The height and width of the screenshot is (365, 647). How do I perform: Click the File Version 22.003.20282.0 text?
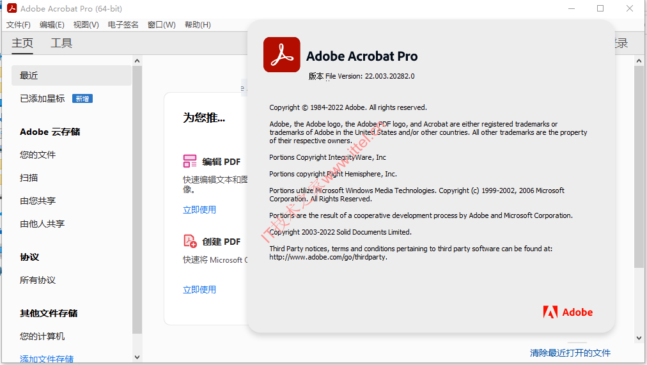coord(370,76)
